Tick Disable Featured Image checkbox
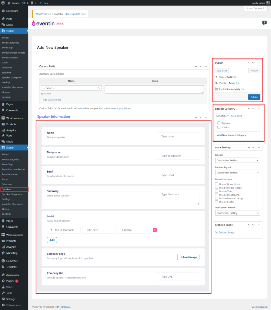 coord(216,198)
